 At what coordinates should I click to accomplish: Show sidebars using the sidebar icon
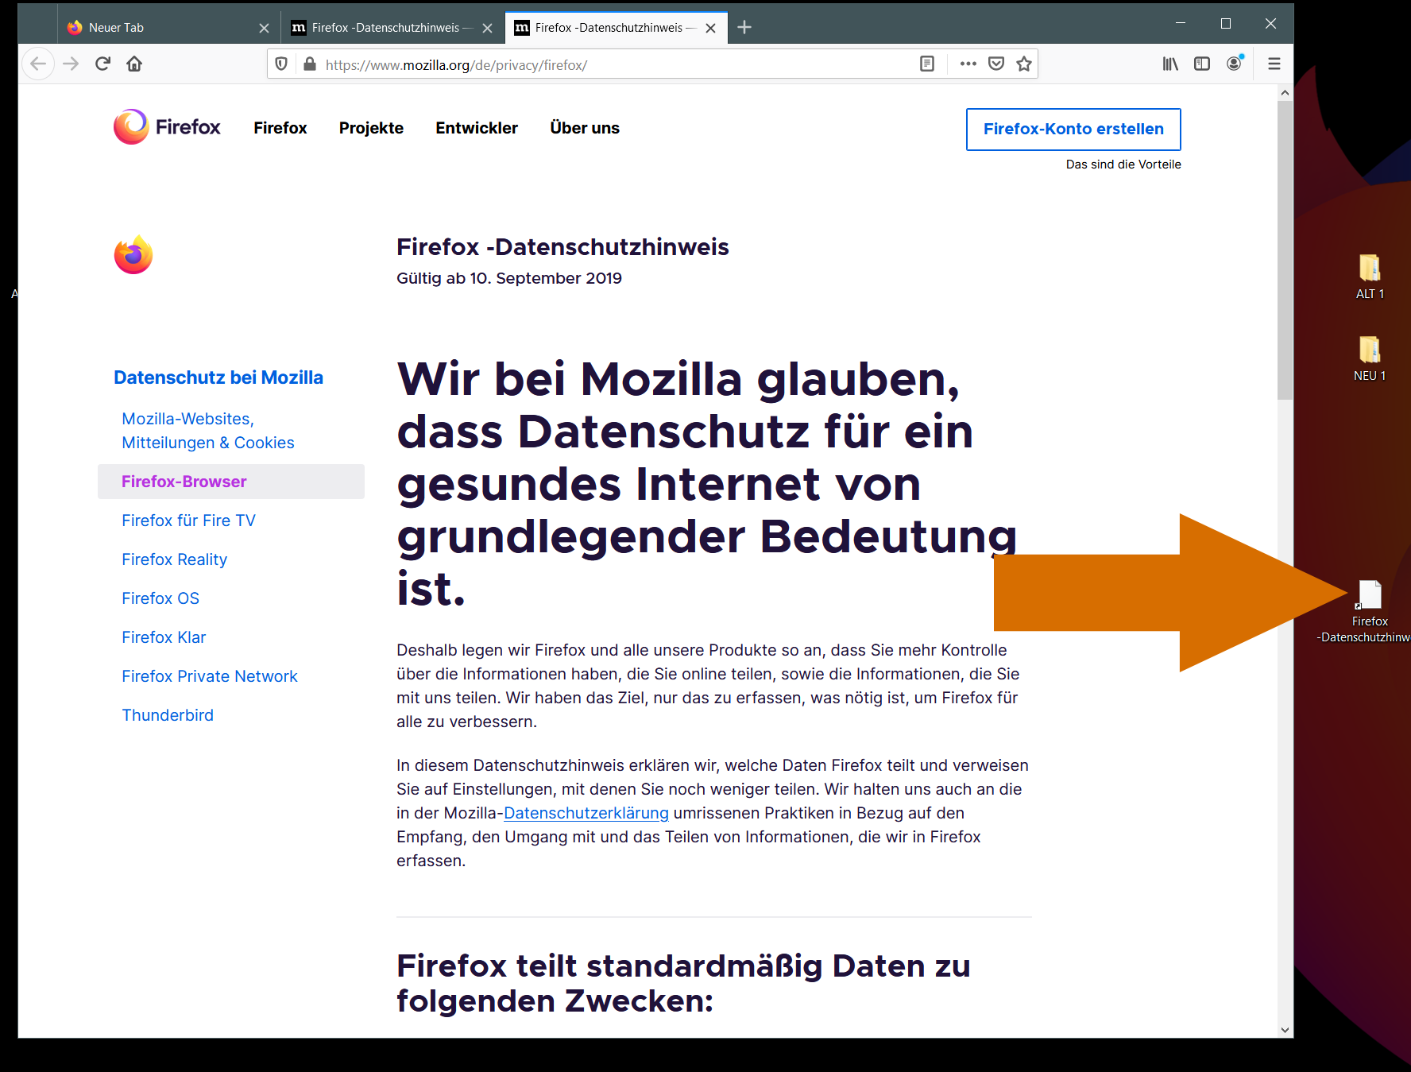pos(1202,64)
